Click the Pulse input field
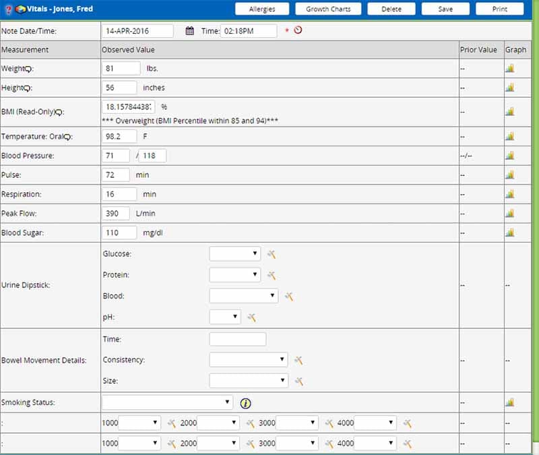This screenshot has width=539, height=455. 116,175
